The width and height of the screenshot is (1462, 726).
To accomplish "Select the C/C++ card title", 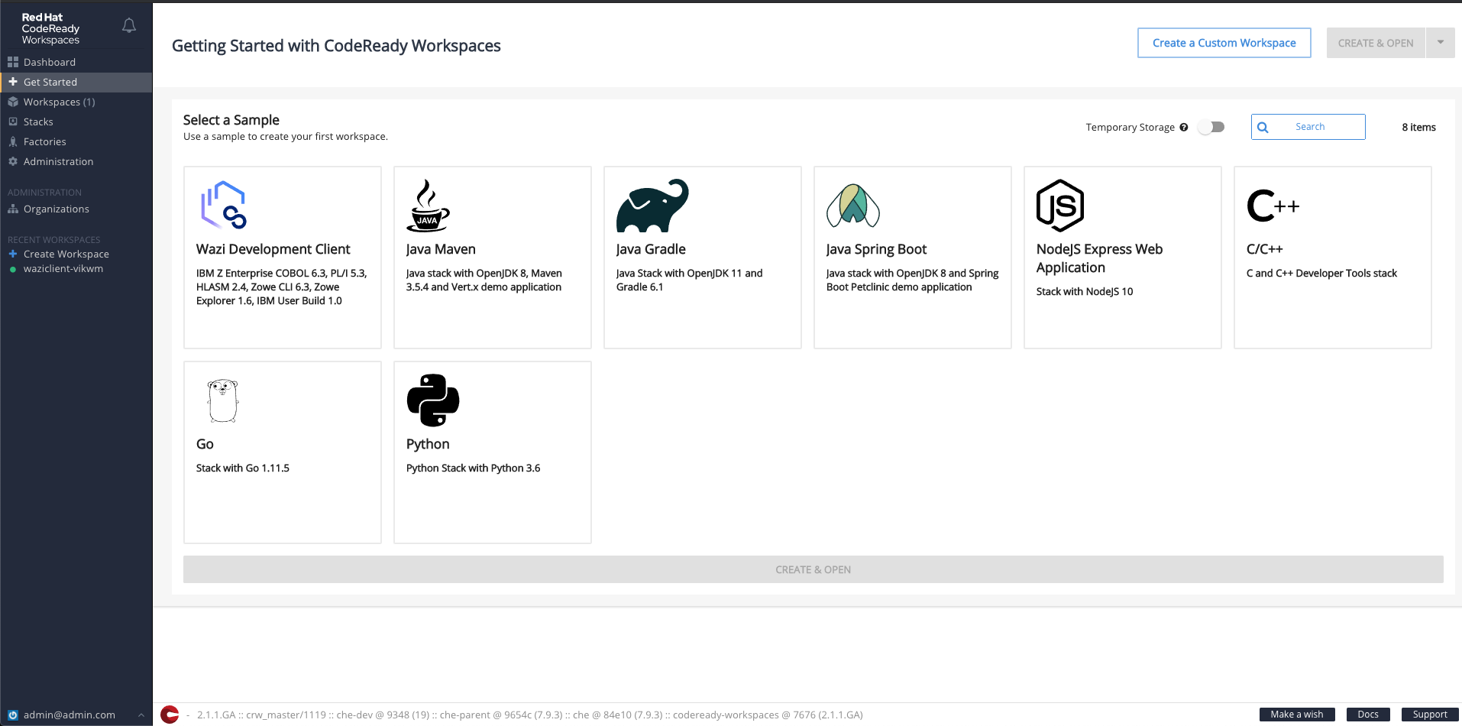I will [x=1264, y=249].
